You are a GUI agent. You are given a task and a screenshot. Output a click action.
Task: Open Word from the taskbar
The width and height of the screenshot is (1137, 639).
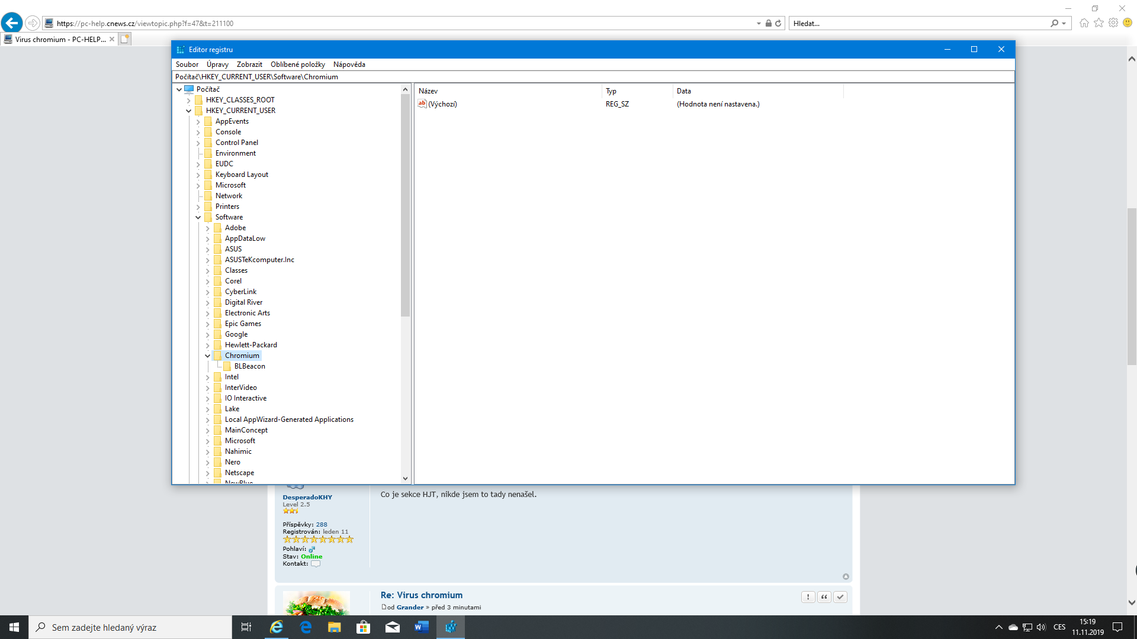(x=421, y=627)
